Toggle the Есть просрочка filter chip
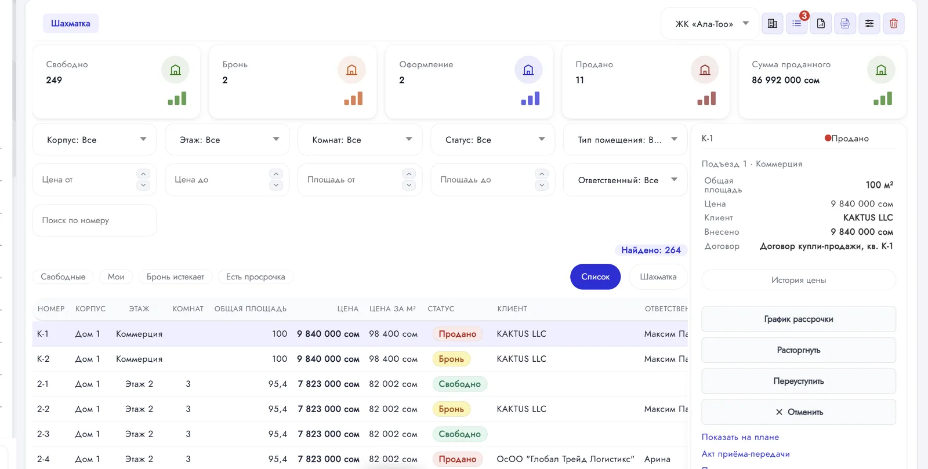Image resolution: width=928 pixels, height=469 pixels. coord(256,277)
